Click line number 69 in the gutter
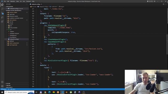This screenshot has height=94, width=168. pos(33,61)
